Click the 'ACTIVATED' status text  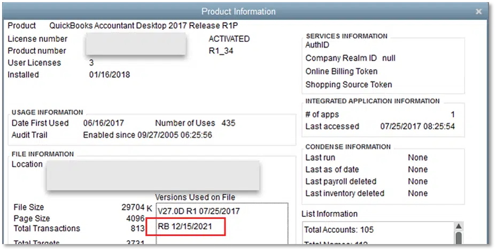(229, 39)
